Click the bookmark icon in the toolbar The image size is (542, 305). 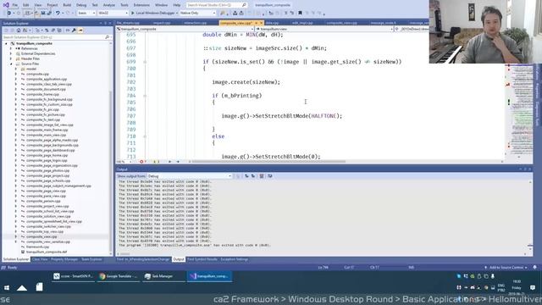tap(300, 13)
